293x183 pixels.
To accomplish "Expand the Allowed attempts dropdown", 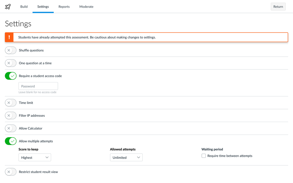I will pos(126,157).
